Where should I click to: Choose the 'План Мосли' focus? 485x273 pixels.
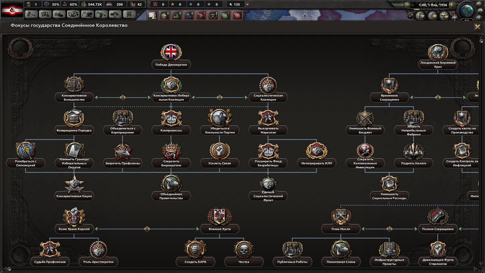point(341,229)
